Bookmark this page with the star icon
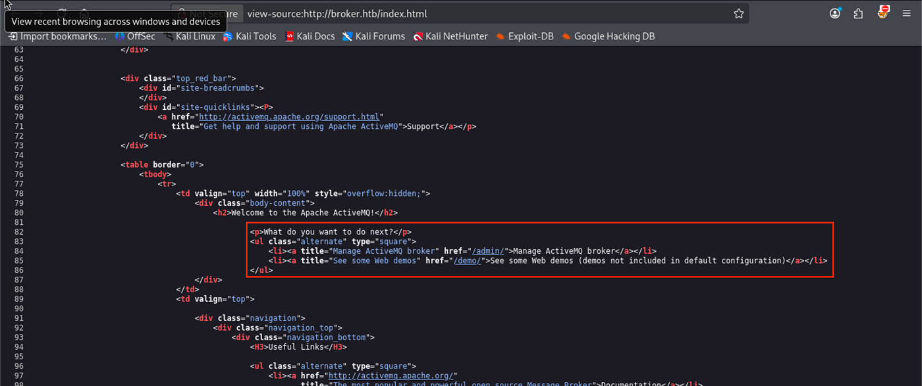The width and height of the screenshot is (922, 386). [739, 13]
